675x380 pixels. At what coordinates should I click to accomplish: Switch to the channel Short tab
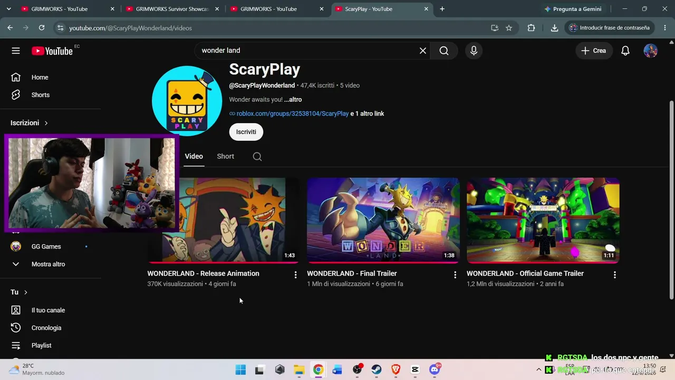(x=225, y=156)
